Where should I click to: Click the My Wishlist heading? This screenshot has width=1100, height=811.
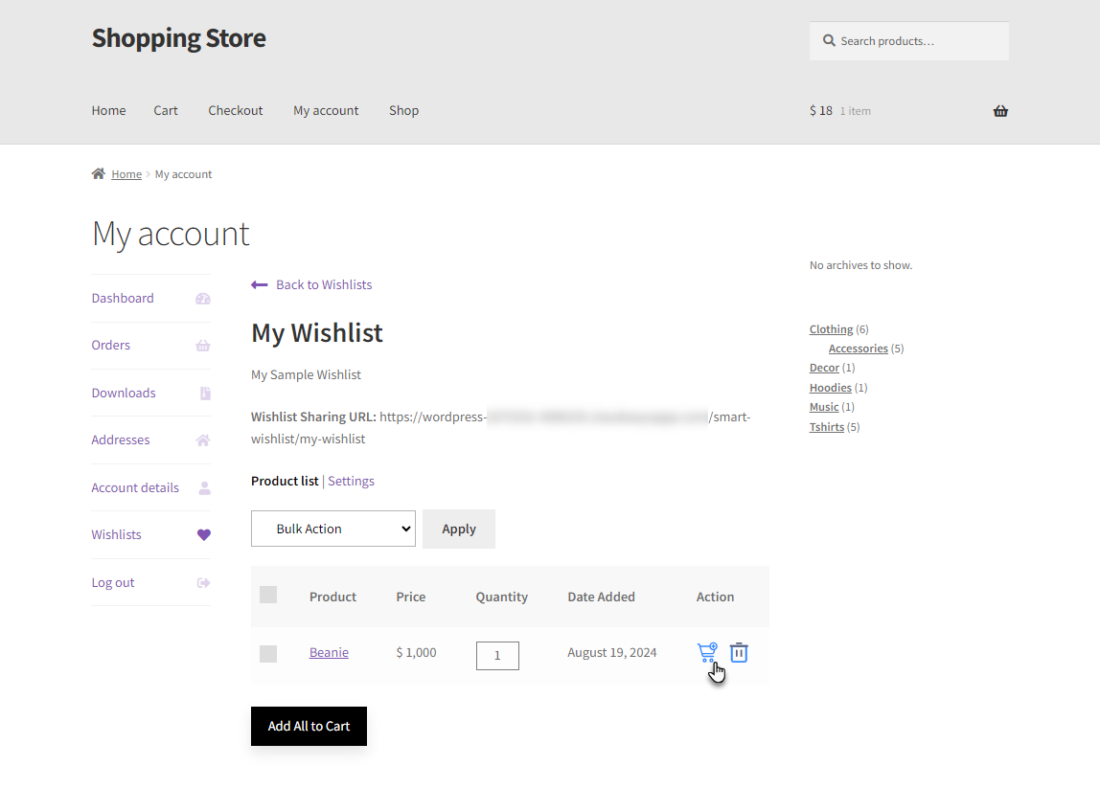tap(317, 333)
